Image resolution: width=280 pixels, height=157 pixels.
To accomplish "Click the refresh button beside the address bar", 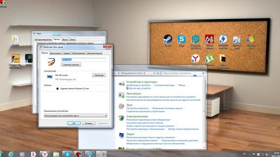I will pyautogui.click(x=158, y=73).
